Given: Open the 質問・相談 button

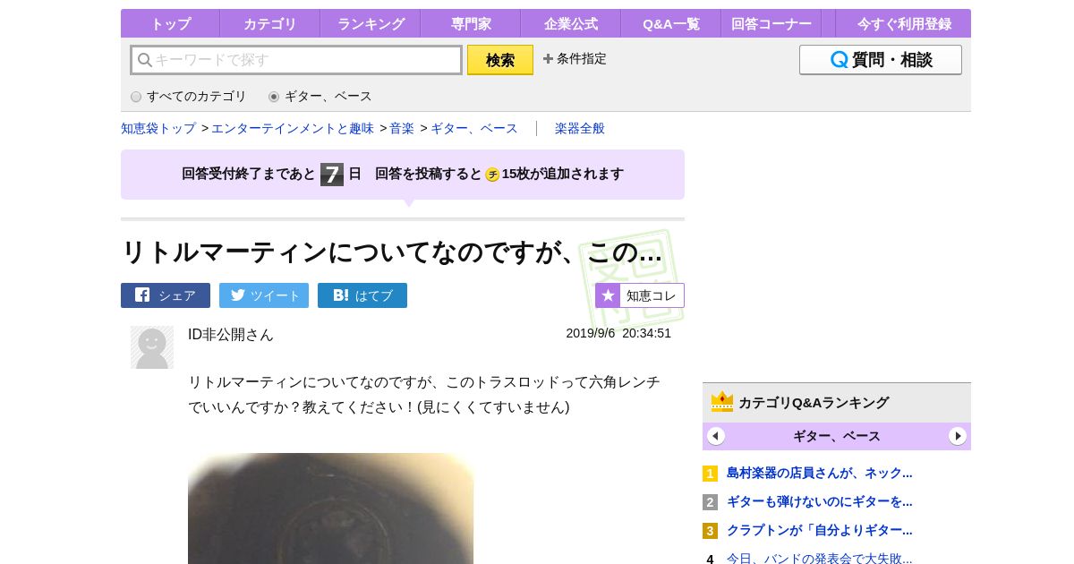Looking at the screenshot, I should tap(881, 60).
